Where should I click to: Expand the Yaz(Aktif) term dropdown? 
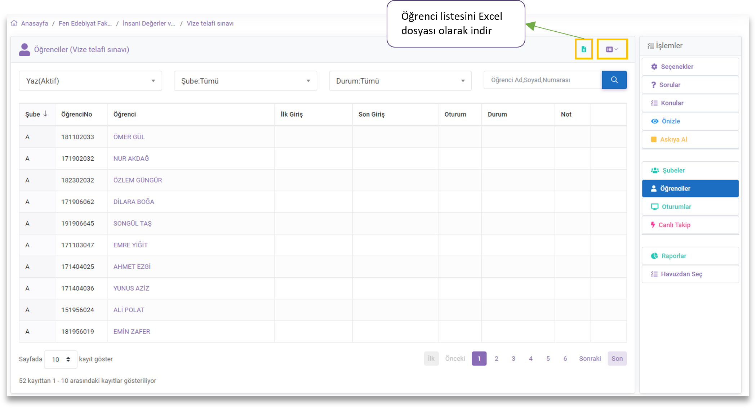pyautogui.click(x=90, y=81)
